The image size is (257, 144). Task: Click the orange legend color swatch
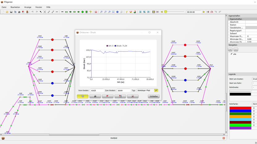(x=240, y=117)
